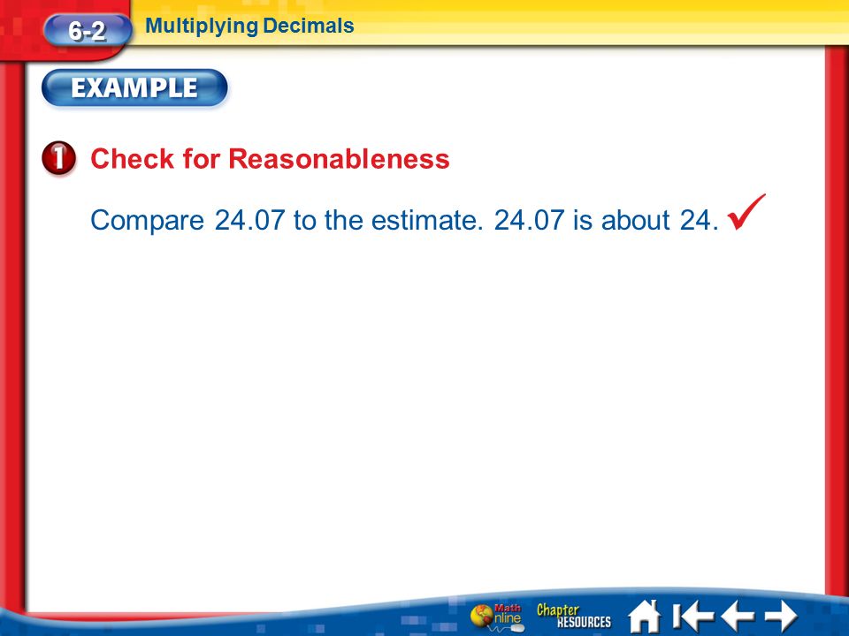Go to the home slide icon

645,616
